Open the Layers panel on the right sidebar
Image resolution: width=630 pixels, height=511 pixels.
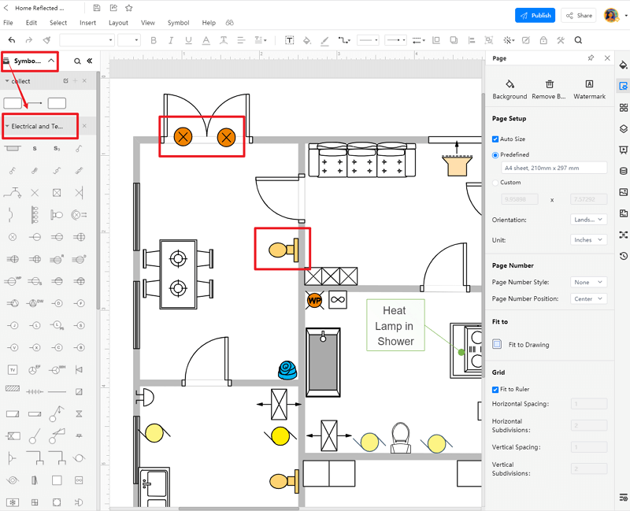[x=623, y=128]
